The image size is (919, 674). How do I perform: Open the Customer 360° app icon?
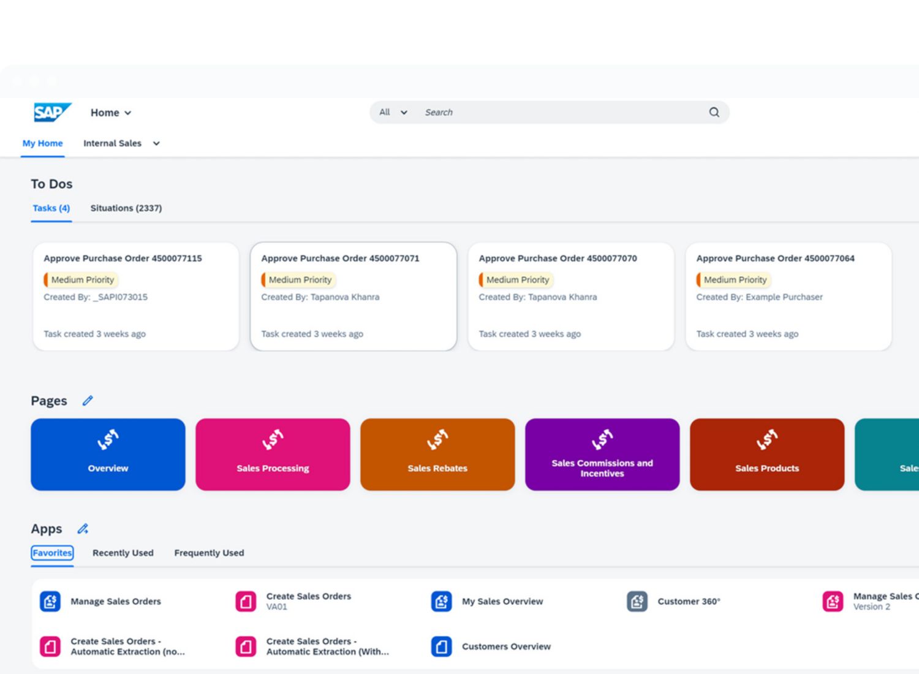coord(637,602)
